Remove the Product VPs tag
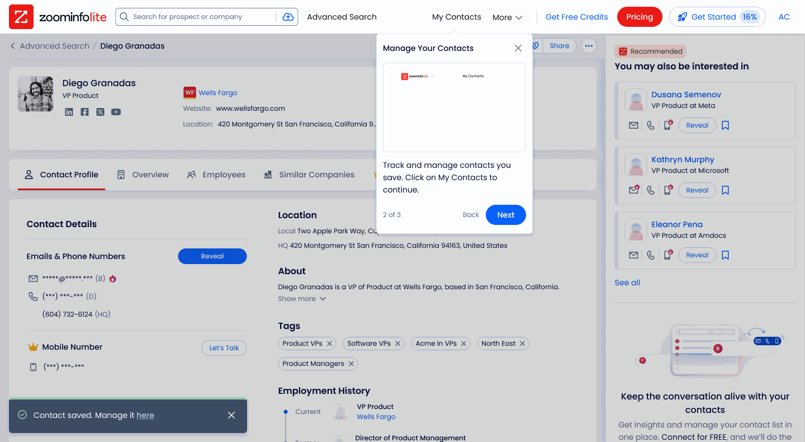This screenshot has width=805, height=442. point(330,344)
